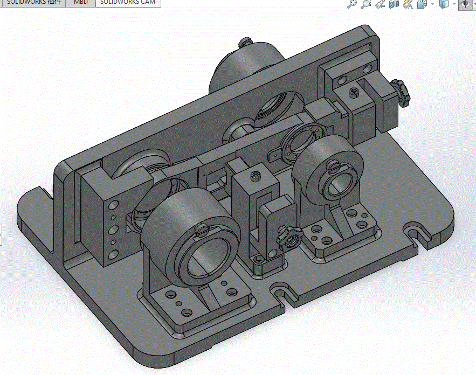Expand the View Orientation dropdown arrow

tap(432, 4)
